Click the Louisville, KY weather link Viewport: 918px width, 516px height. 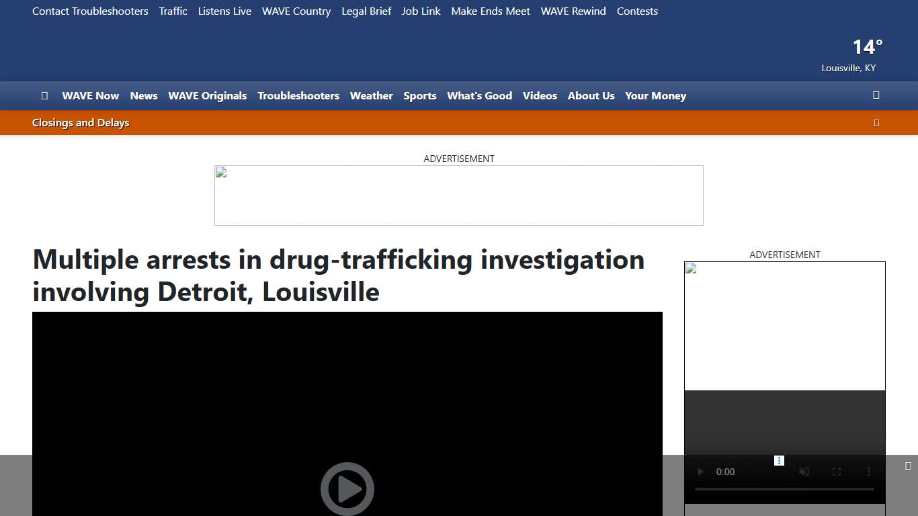[848, 68]
